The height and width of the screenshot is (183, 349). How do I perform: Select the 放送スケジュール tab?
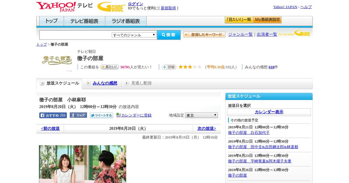coord(59,83)
